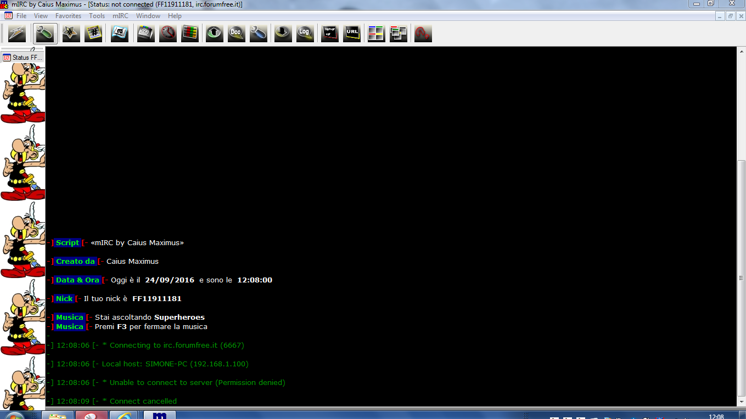The height and width of the screenshot is (419, 746).
Task: Open the Timer clock toolbar icon
Action: 168,33
